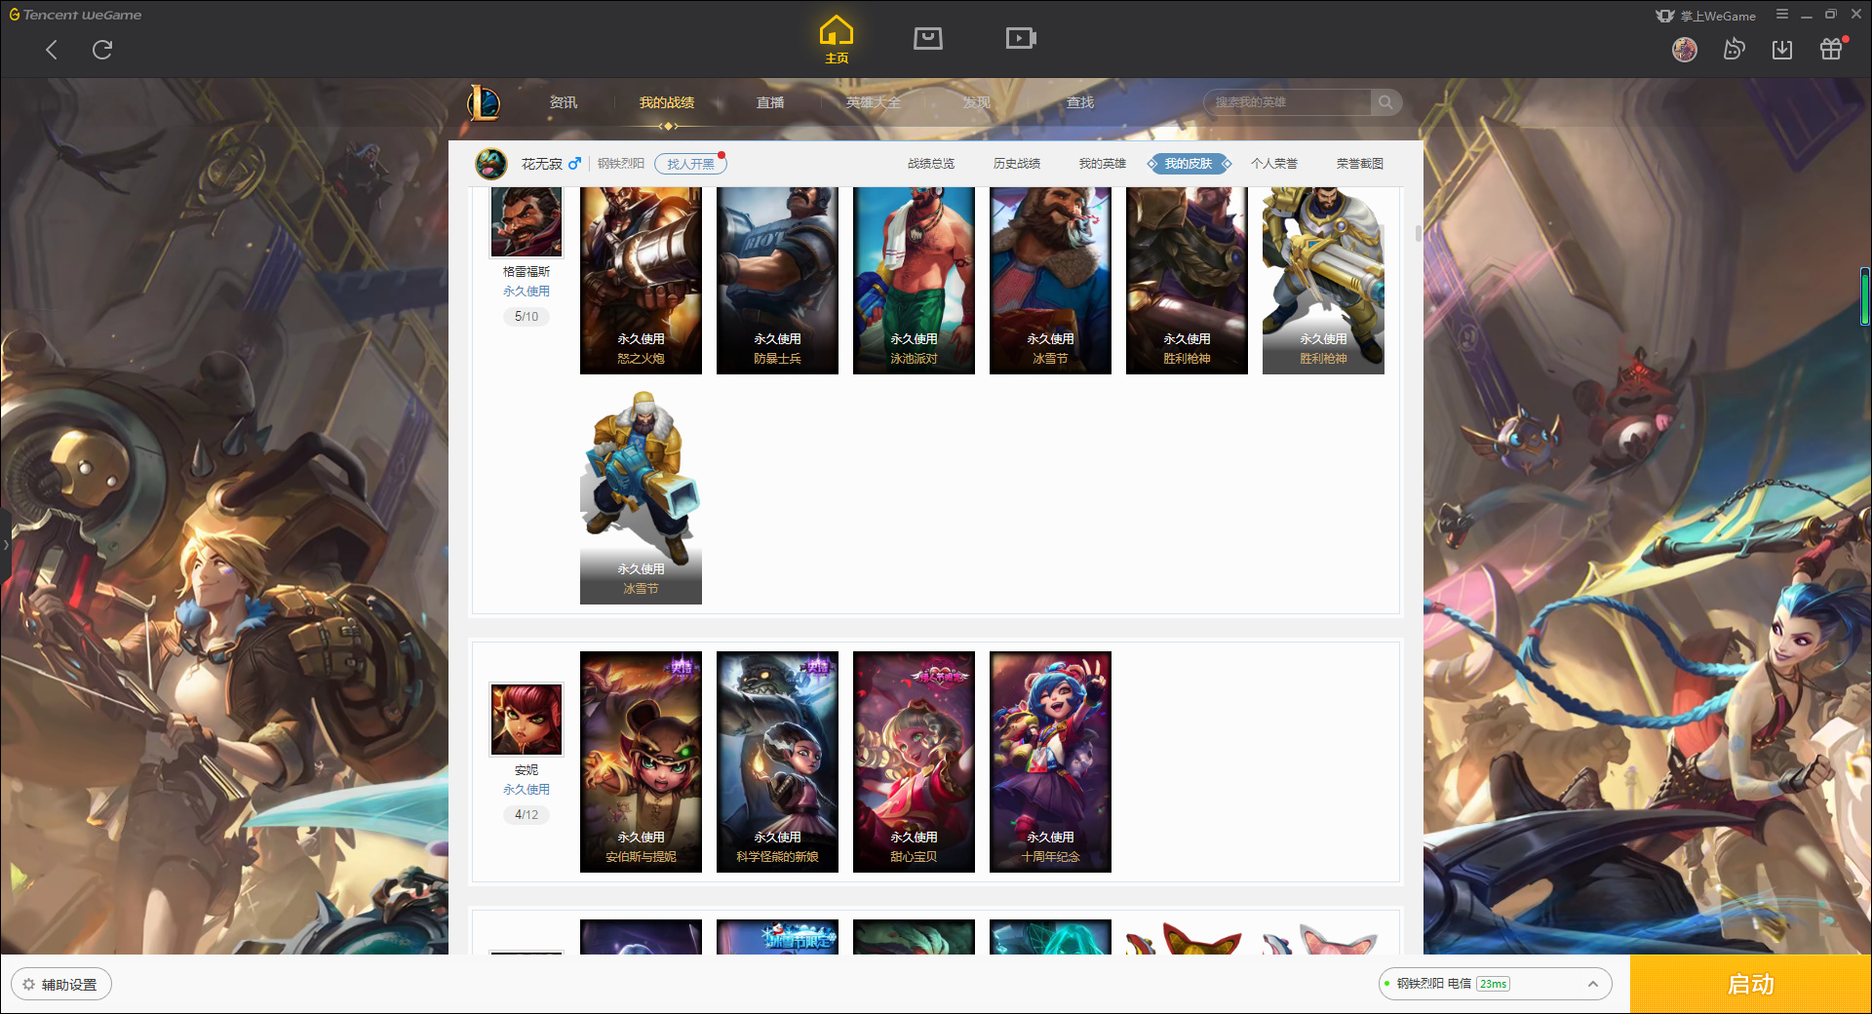Viewport: 1872px width, 1014px height.
Task: Open the 辅助设置 settings button
Action: tap(61, 985)
